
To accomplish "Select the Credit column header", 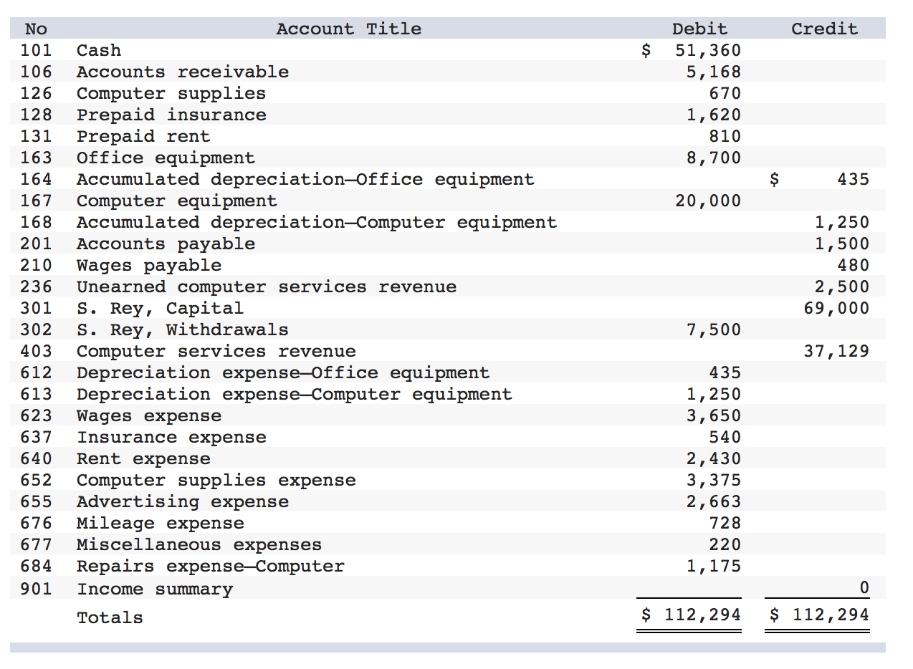I will 823,29.
